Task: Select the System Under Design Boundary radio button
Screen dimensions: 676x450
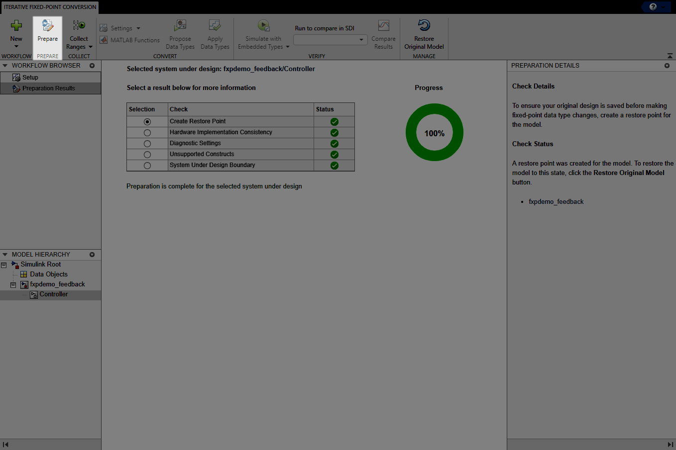Action: [147, 165]
